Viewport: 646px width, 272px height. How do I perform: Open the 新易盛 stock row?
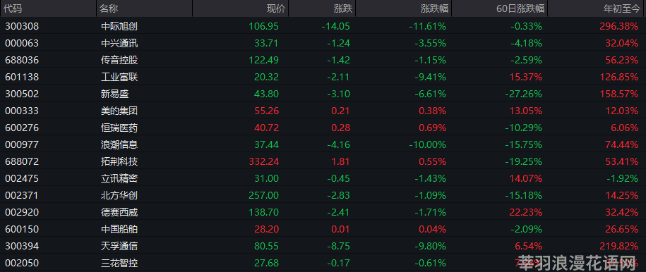click(x=323, y=94)
